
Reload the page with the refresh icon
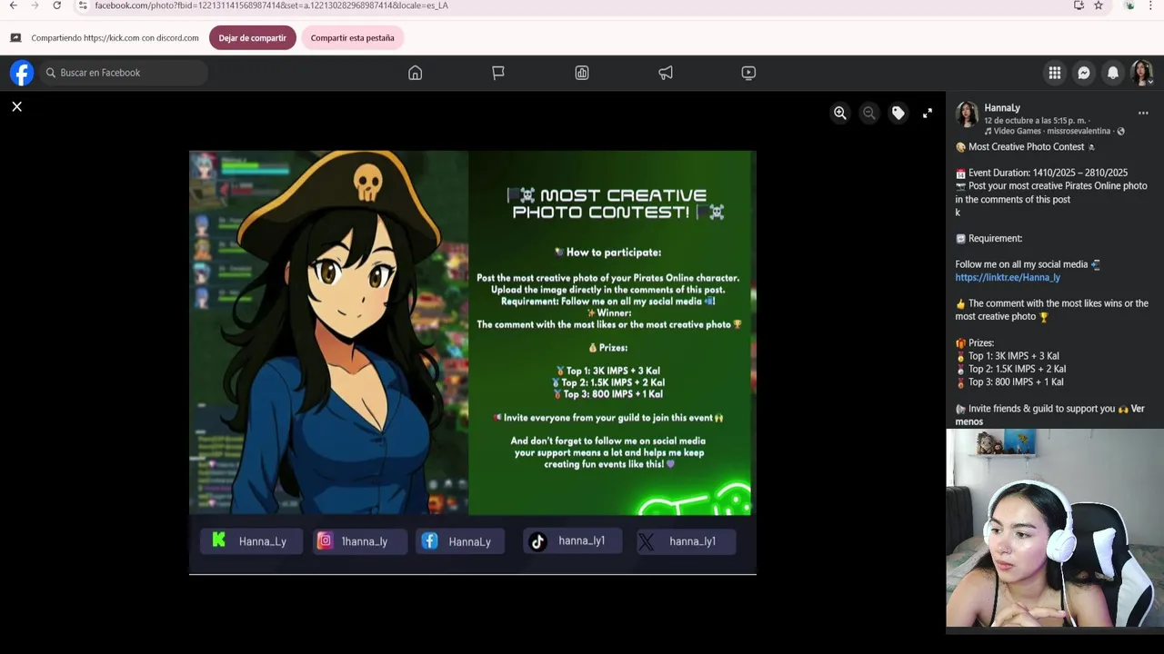56,5
